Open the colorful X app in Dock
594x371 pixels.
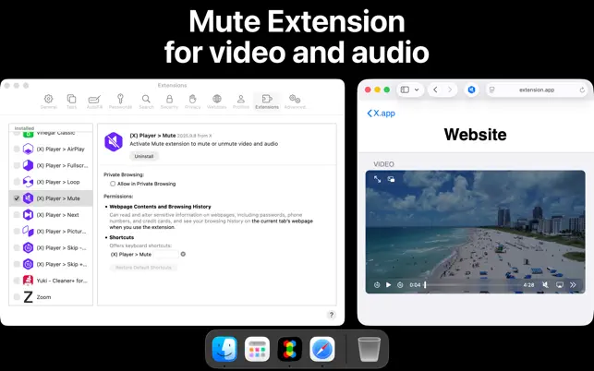point(290,349)
